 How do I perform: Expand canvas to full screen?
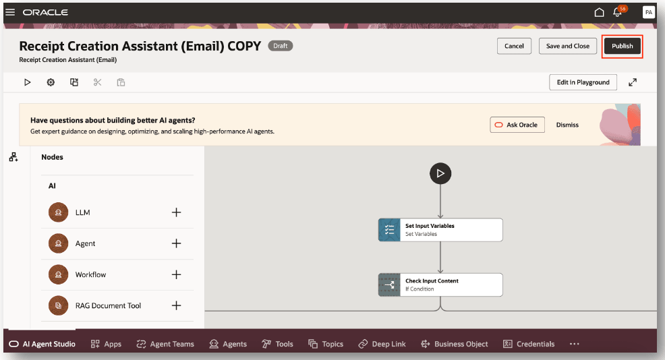[633, 82]
